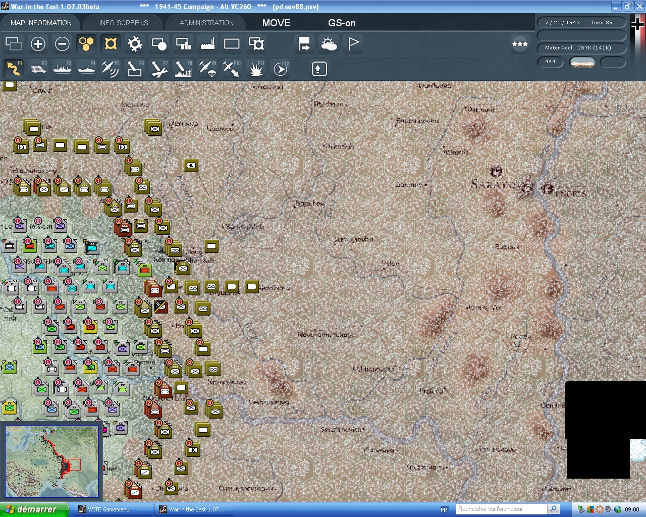Toggle the gear-shaped map overlay button
Screen dimensions: 646x517
[x=135, y=44]
